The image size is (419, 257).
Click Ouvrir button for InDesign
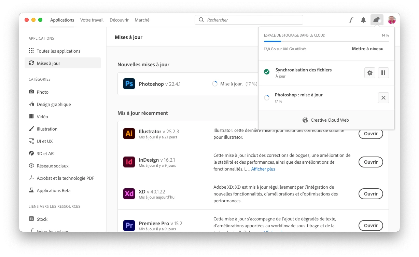click(371, 162)
